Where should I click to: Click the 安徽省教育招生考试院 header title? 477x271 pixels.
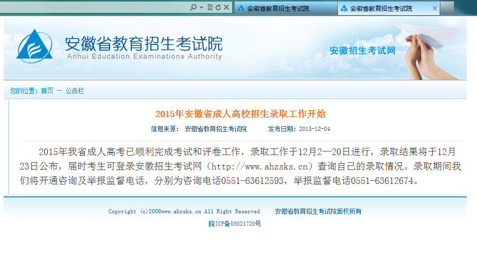click(x=144, y=44)
